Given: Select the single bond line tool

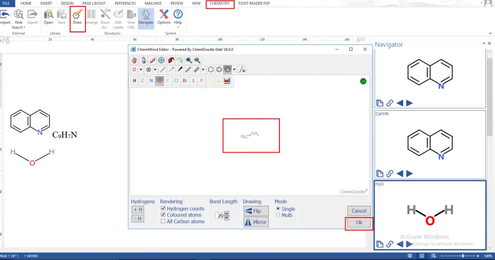Looking at the screenshot, I should tap(162, 70).
